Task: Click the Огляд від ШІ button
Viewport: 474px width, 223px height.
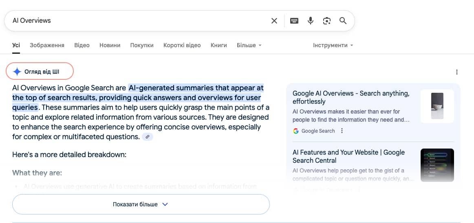Action: coord(40,72)
